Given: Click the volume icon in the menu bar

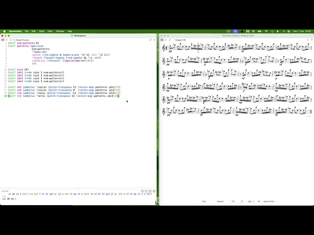Looking at the screenshot, I should 278,31.
